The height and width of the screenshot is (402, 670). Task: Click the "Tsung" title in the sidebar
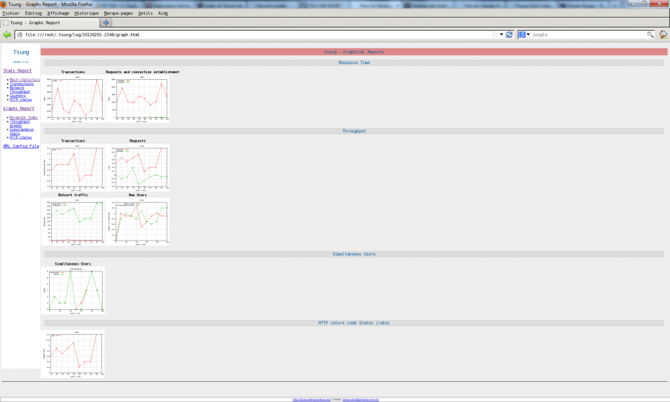click(21, 52)
